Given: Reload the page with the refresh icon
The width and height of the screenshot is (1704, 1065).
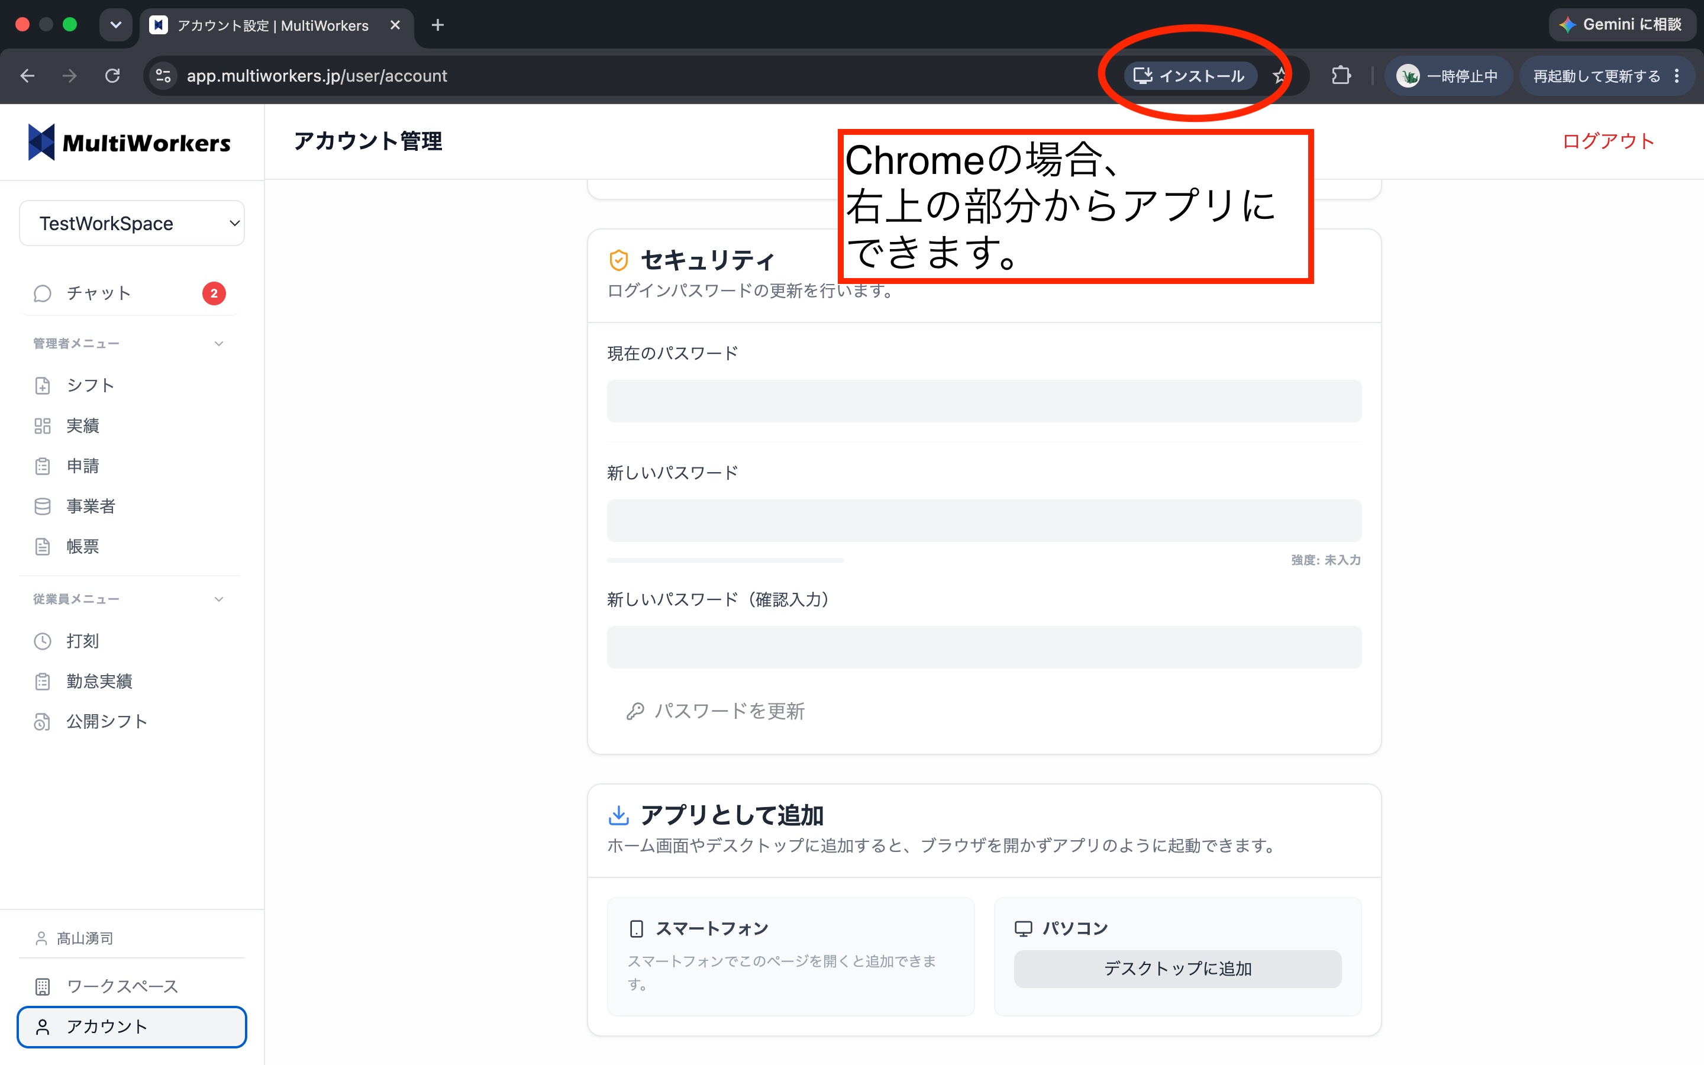Looking at the screenshot, I should (x=112, y=75).
